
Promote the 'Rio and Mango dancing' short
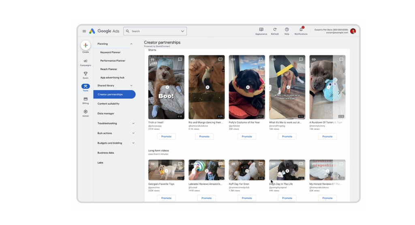point(204,137)
